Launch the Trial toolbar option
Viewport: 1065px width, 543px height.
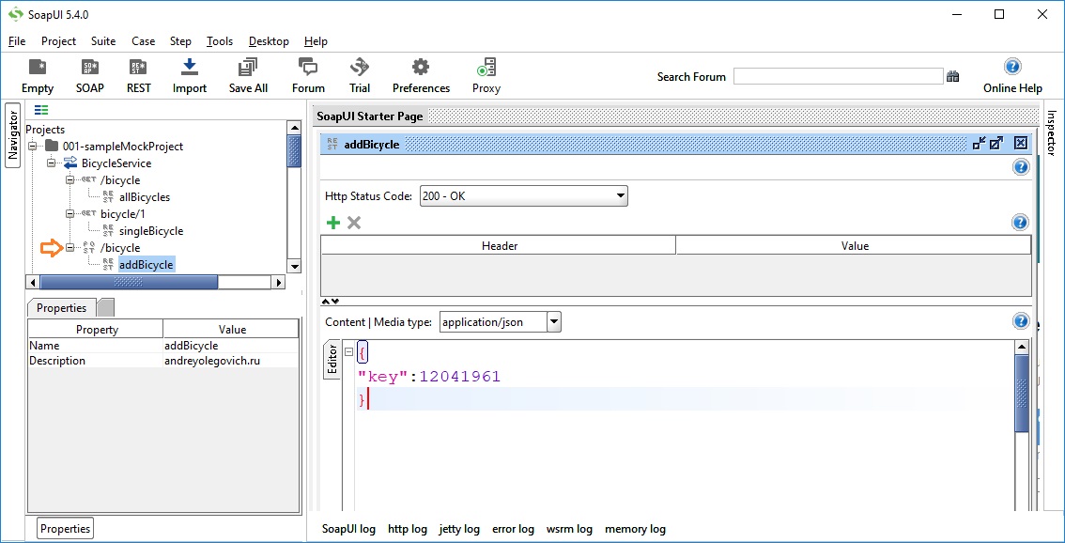(360, 76)
